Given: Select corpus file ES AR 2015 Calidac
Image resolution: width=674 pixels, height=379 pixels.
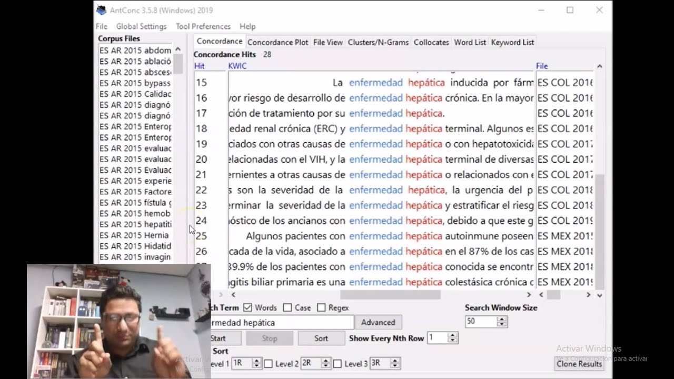Looking at the screenshot, I should click(x=135, y=94).
